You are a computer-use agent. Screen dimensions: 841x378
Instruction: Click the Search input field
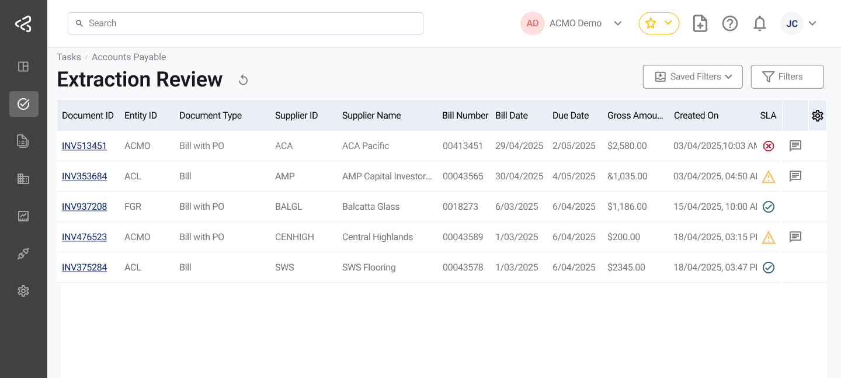click(x=245, y=23)
